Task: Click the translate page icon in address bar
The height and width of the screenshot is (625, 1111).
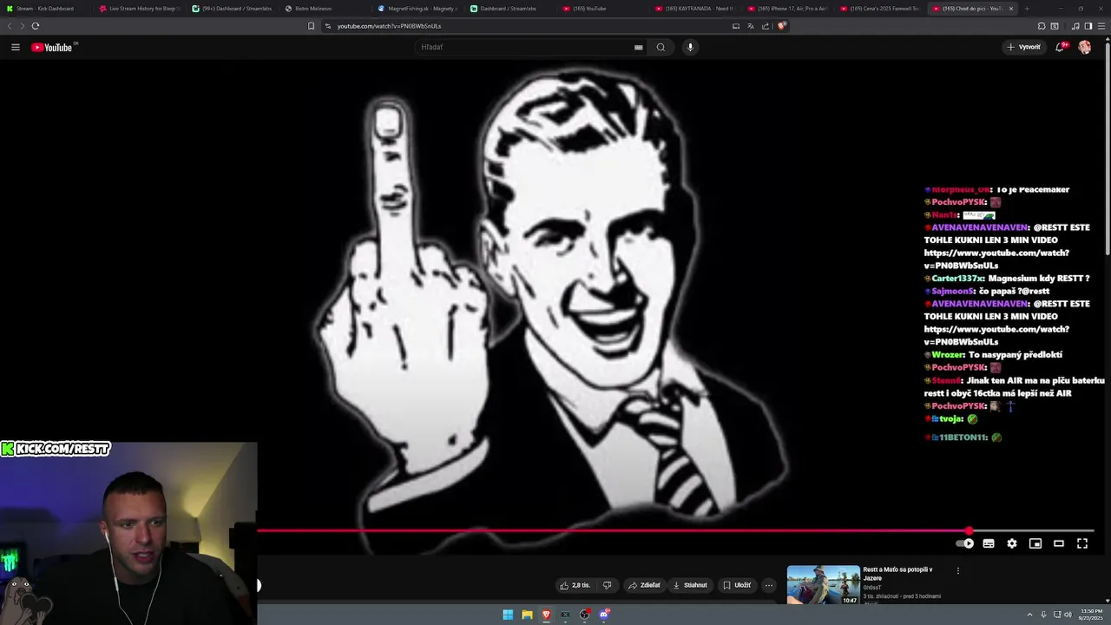Action: pos(751,26)
